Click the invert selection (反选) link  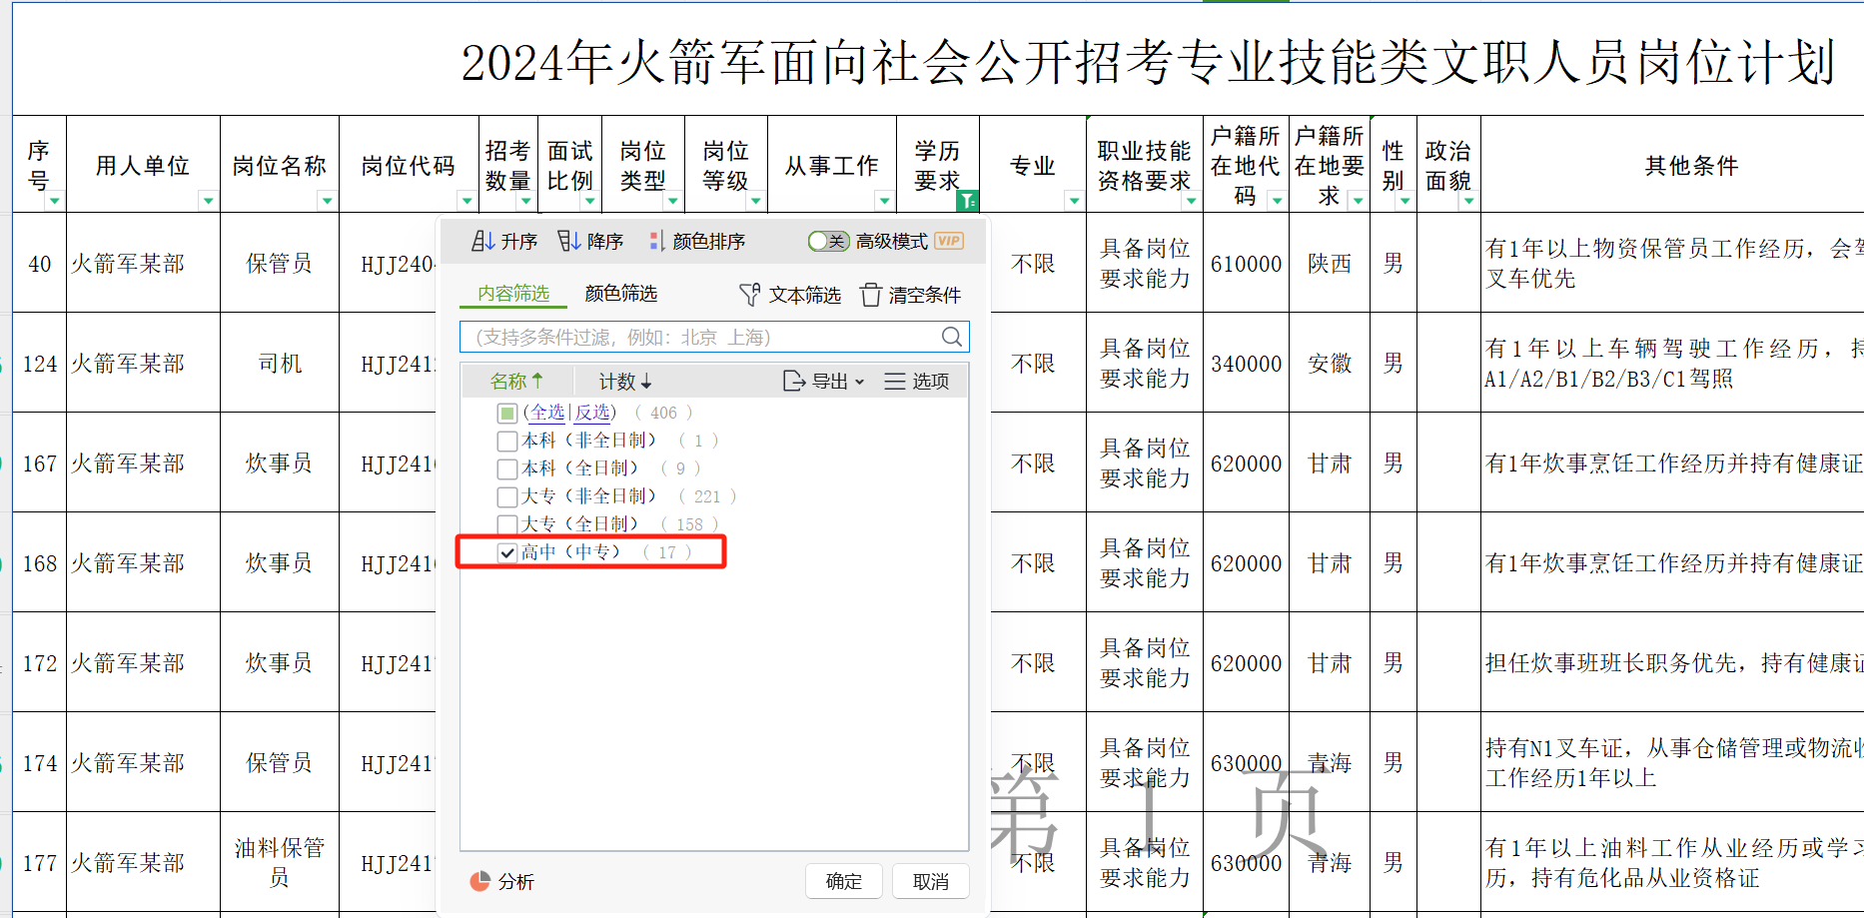592,413
